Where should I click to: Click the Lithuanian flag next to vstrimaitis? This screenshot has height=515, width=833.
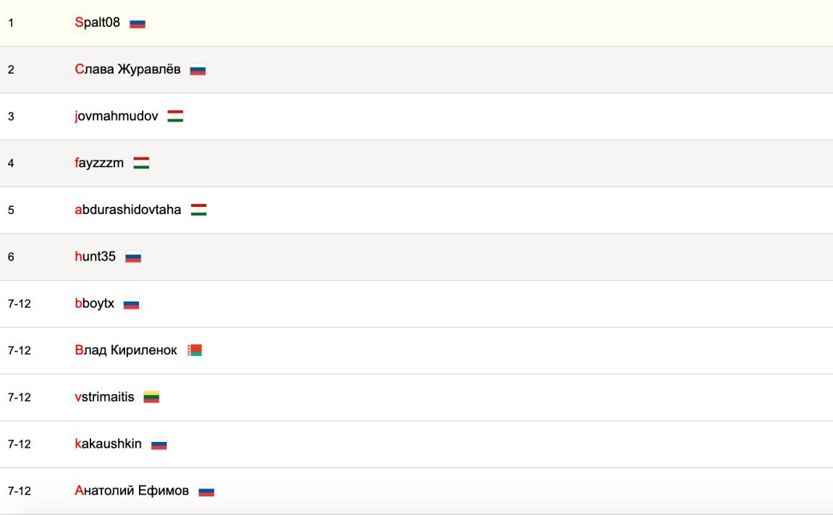click(x=151, y=397)
